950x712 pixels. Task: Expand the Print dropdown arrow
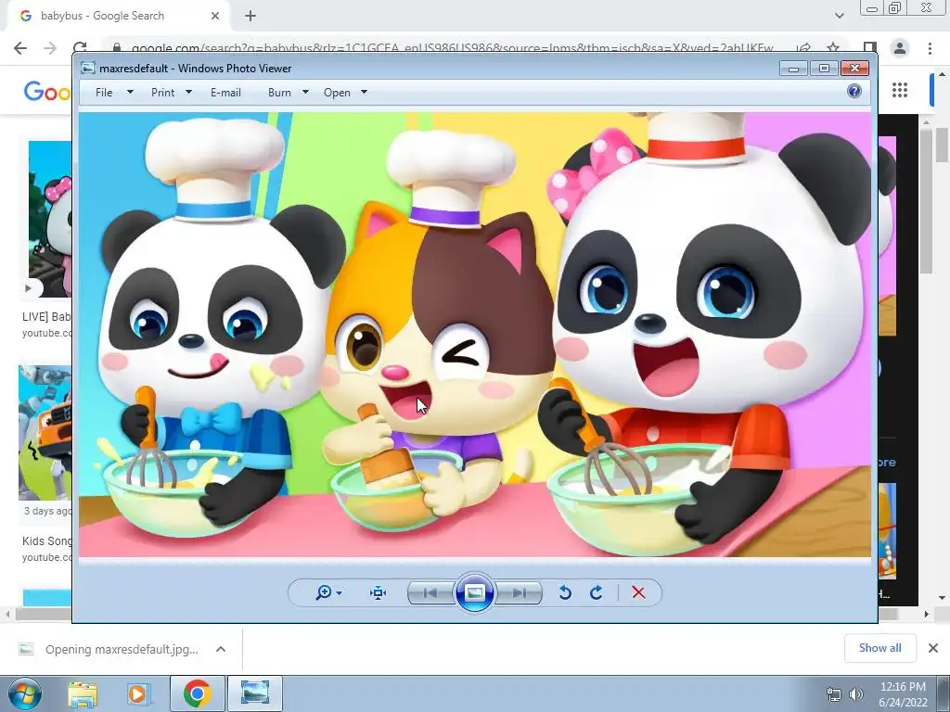click(188, 92)
